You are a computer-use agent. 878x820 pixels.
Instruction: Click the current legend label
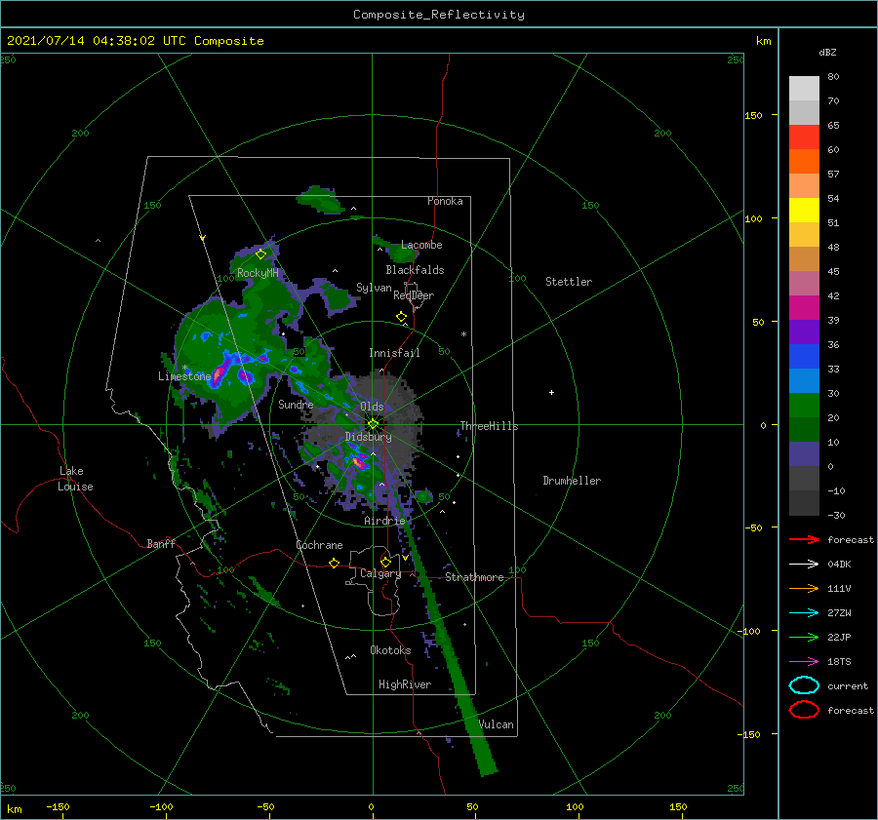click(x=848, y=686)
